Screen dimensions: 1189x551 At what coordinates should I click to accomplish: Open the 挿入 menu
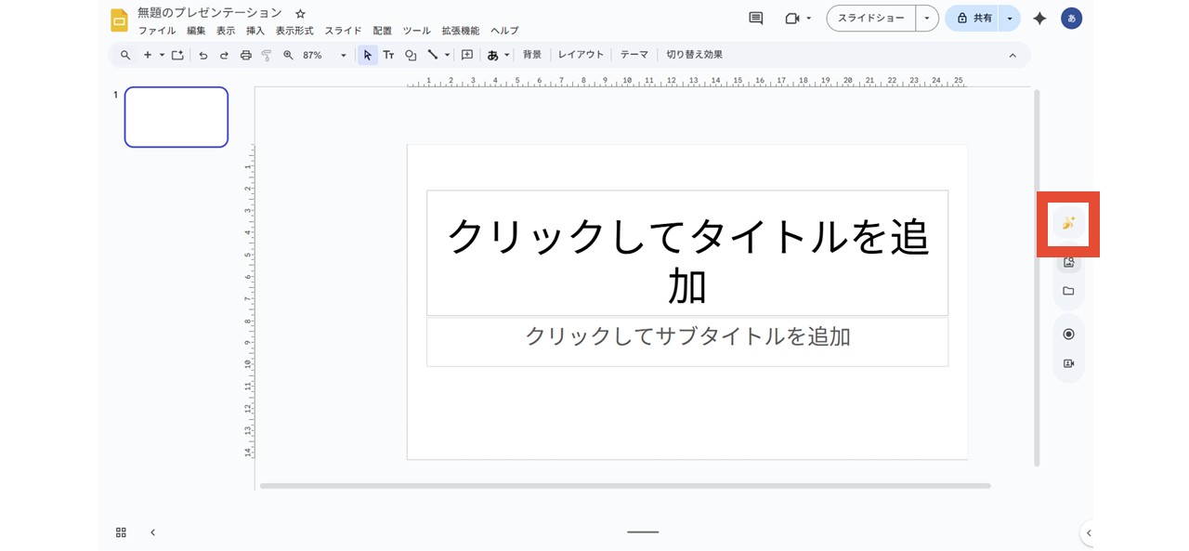coord(255,30)
